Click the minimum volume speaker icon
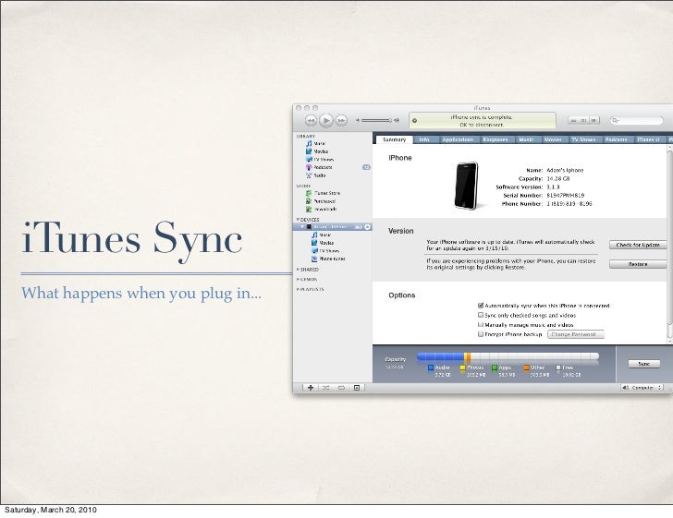The height and width of the screenshot is (518, 673). [358, 120]
